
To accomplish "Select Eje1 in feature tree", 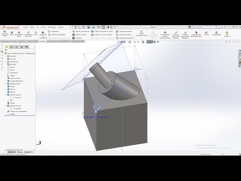I will [10, 100].
